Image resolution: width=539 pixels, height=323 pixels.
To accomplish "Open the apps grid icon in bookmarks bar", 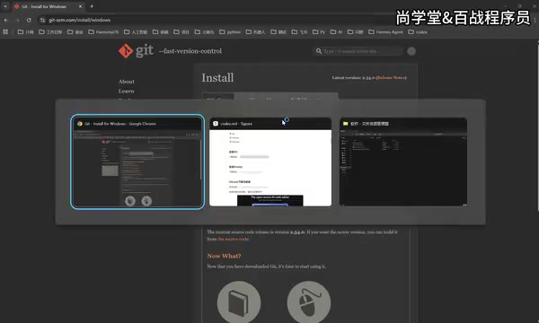I will tap(5, 32).
